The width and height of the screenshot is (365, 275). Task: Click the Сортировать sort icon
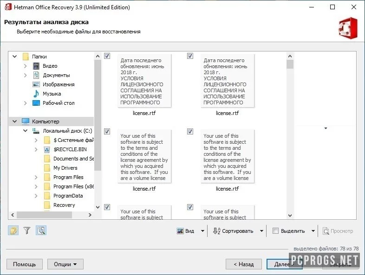(216, 231)
